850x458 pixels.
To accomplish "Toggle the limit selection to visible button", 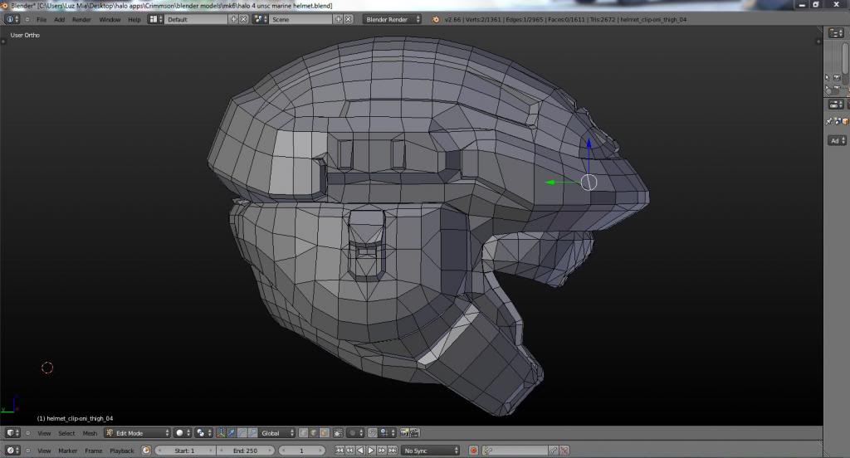I will pos(338,433).
